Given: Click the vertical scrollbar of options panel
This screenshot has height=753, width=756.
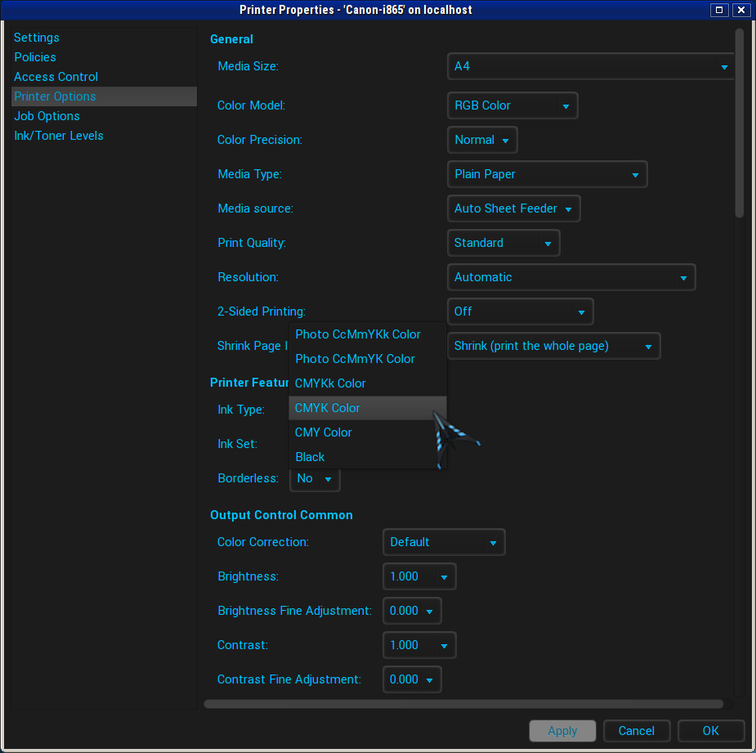Looking at the screenshot, I should pyautogui.click(x=739, y=123).
